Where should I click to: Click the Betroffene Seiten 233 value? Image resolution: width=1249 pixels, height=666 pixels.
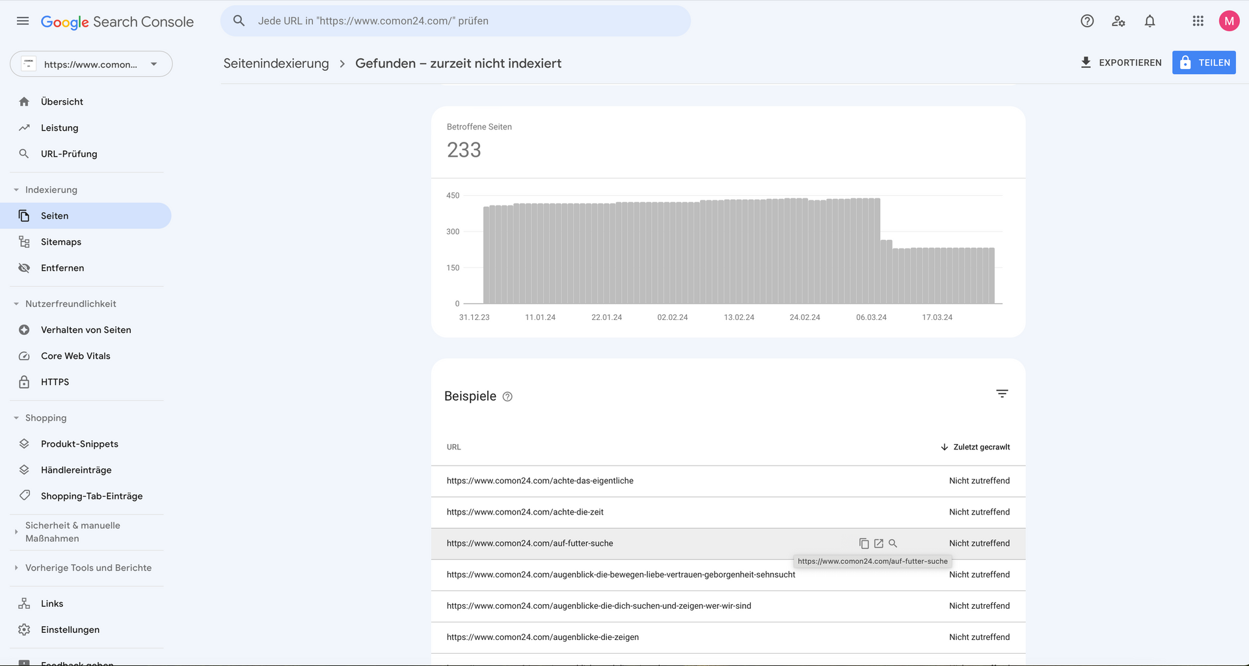coord(464,150)
